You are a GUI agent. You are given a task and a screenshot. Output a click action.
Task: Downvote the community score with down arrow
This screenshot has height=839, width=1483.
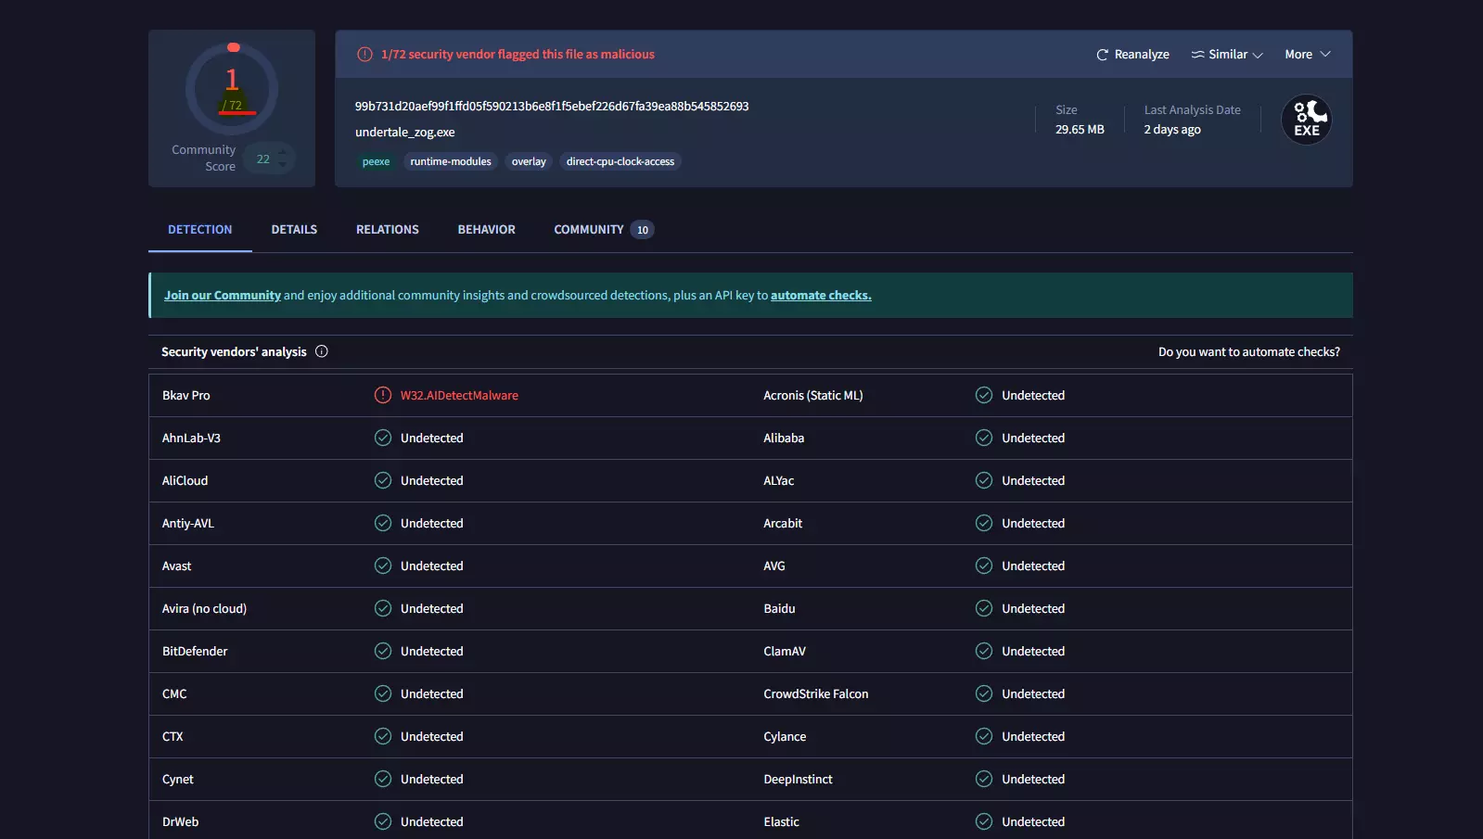(282, 166)
